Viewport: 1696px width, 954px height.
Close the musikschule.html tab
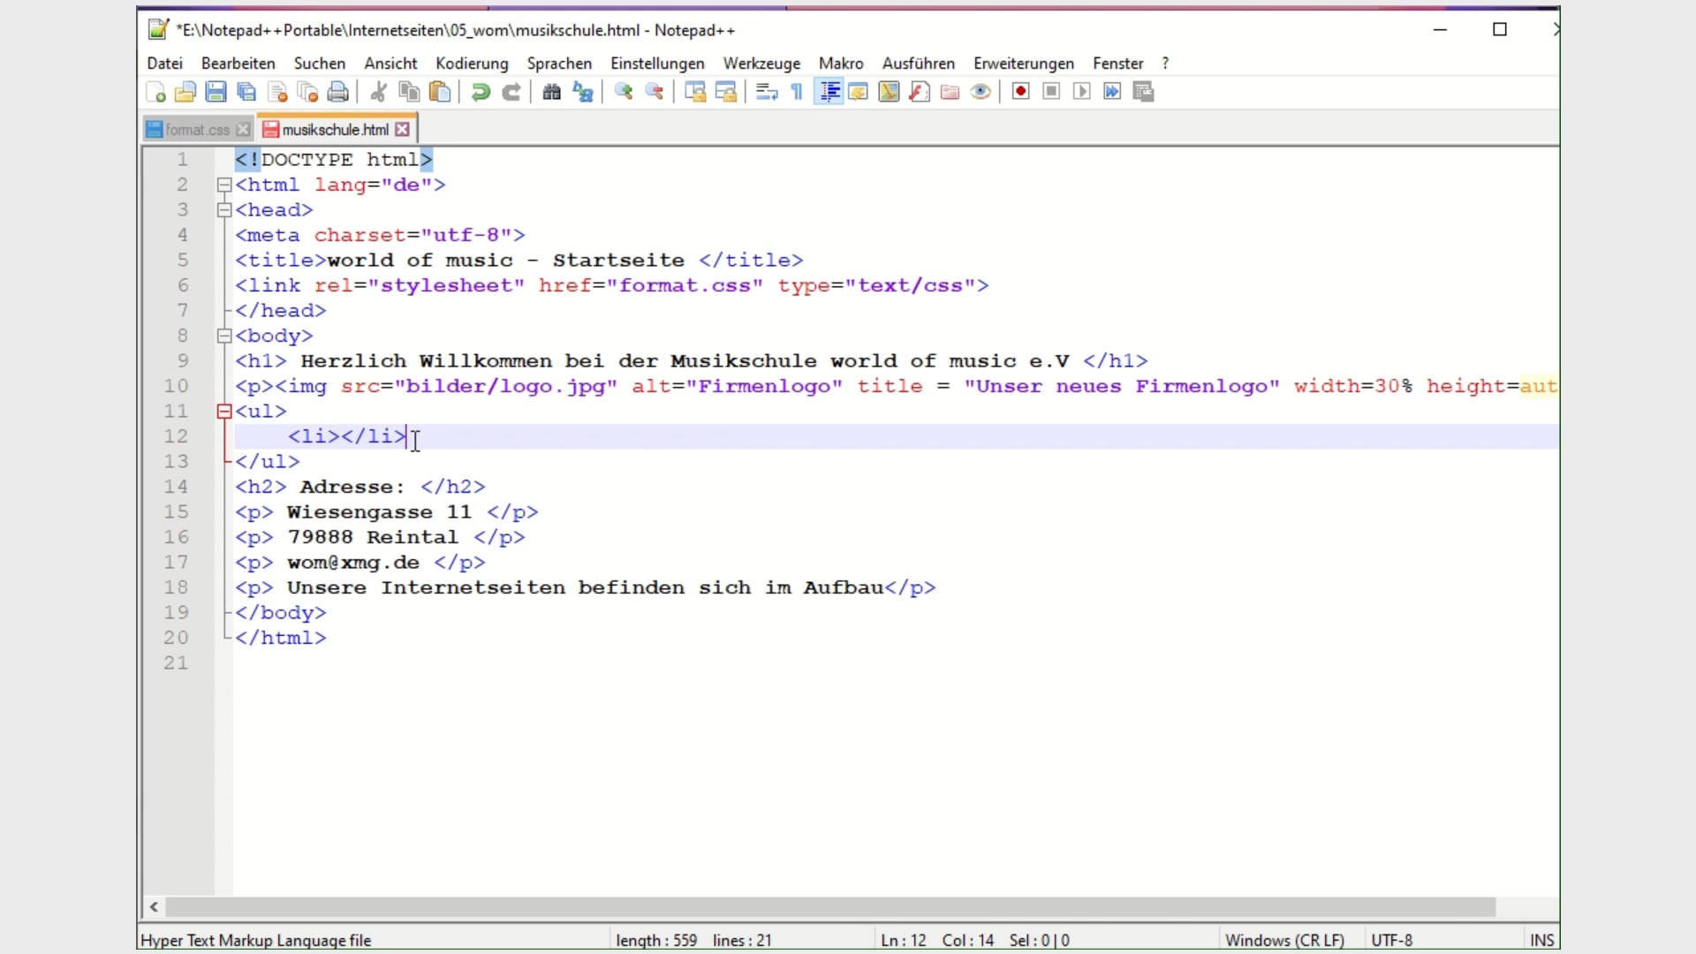(403, 130)
